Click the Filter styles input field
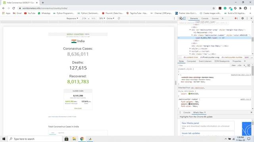The height and width of the screenshot is (142, 254). tap(204, 65)
